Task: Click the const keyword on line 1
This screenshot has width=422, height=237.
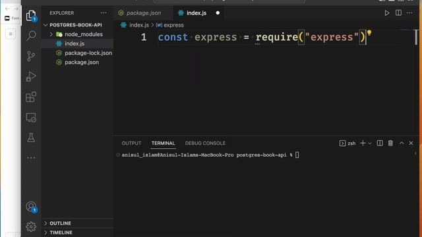Action: pos(173,37)
